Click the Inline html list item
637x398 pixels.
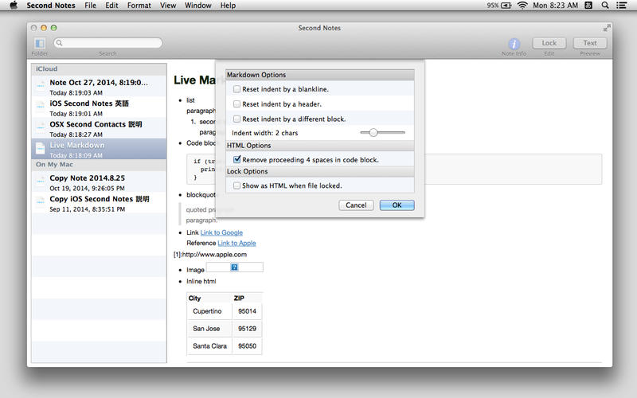coord(201,281)
